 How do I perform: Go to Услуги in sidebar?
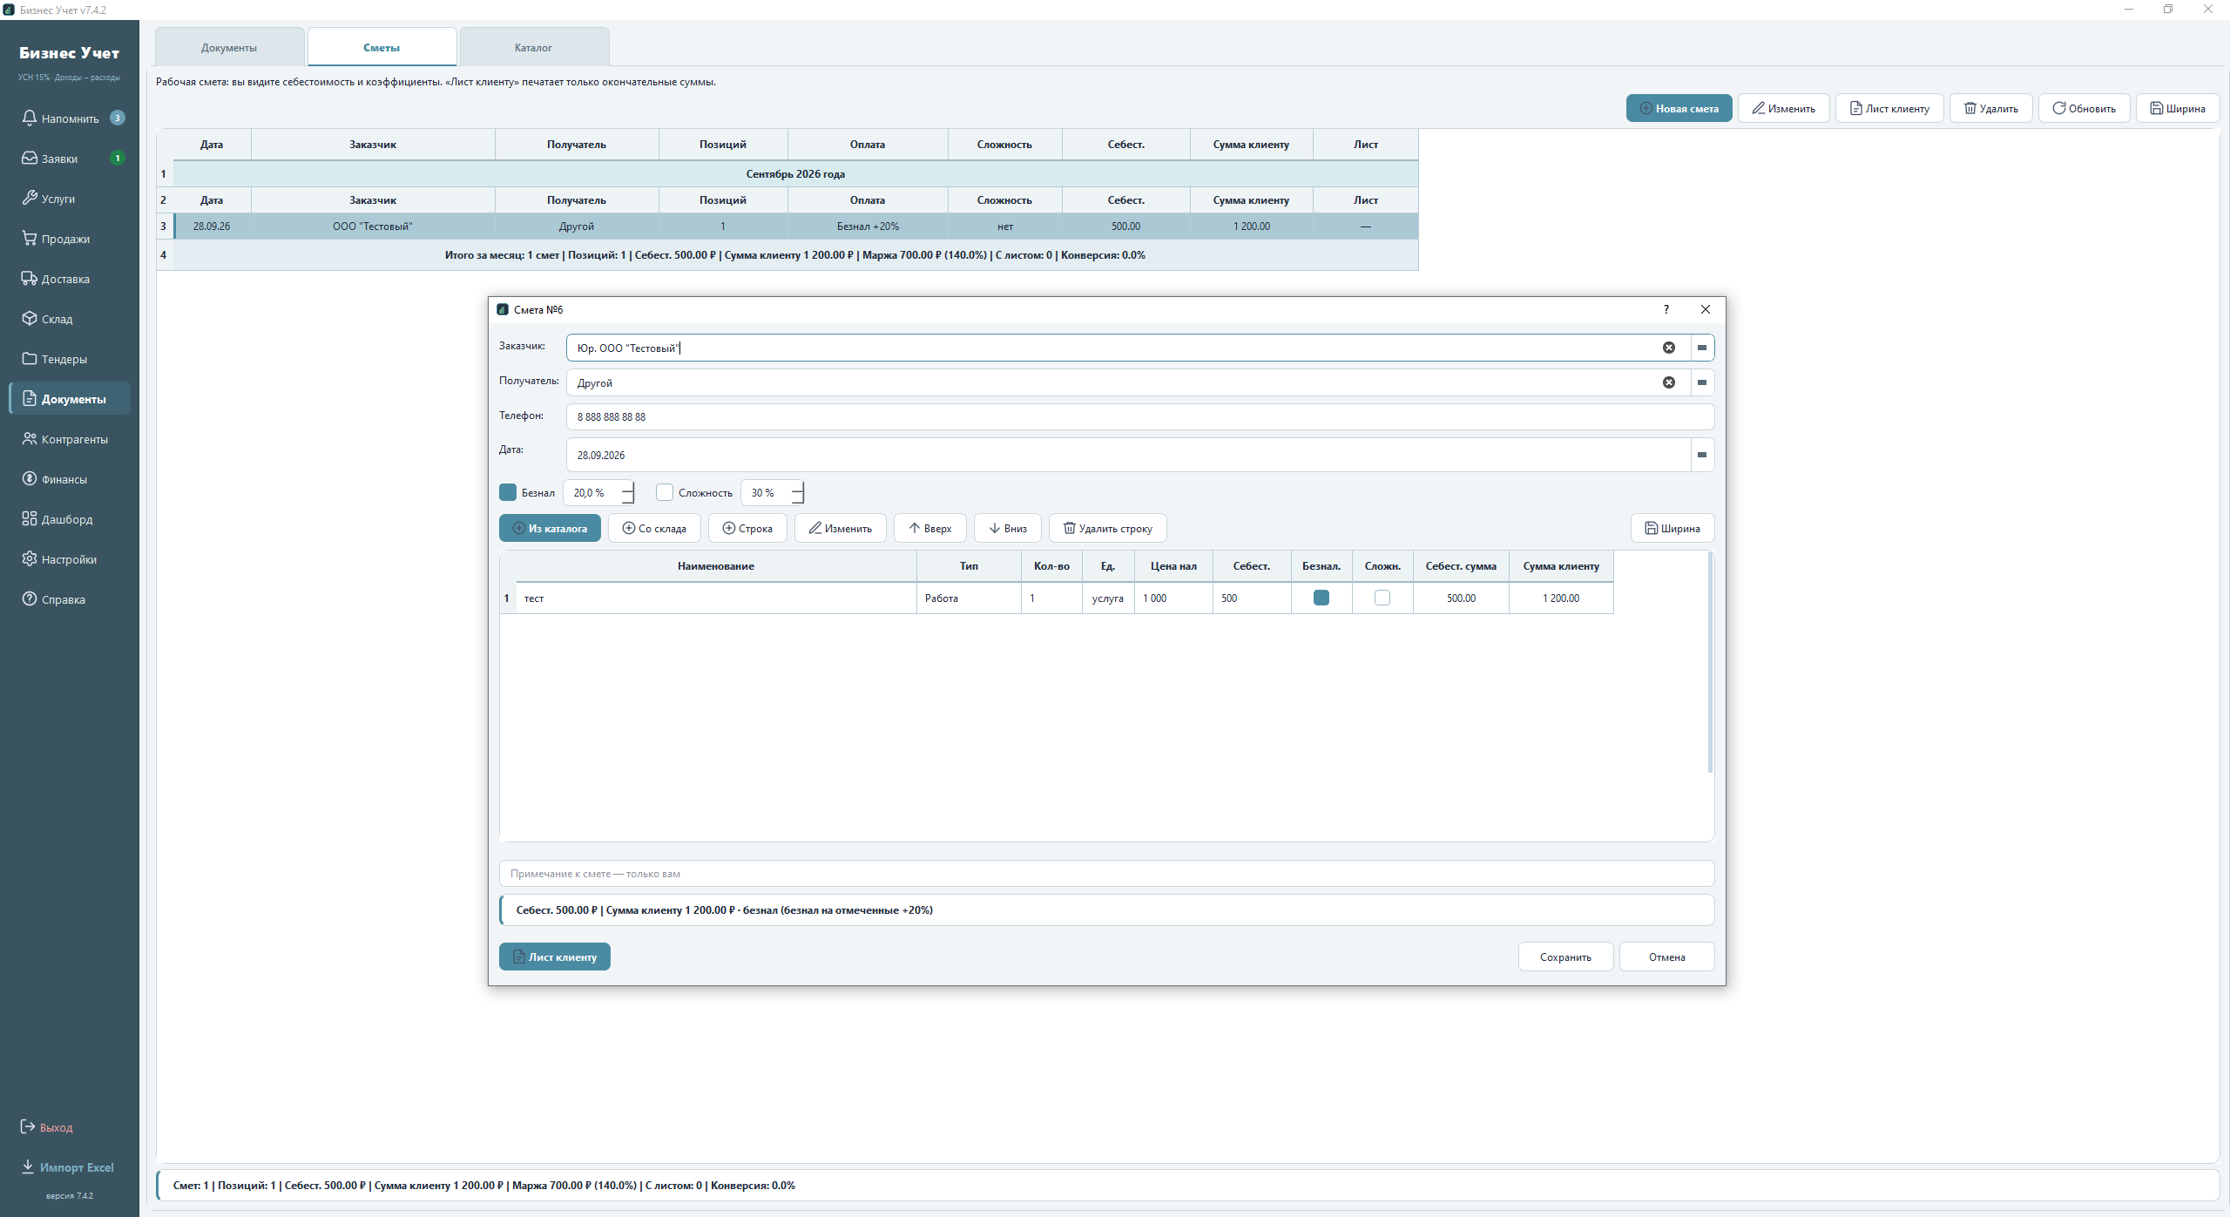tap(70, 199)
